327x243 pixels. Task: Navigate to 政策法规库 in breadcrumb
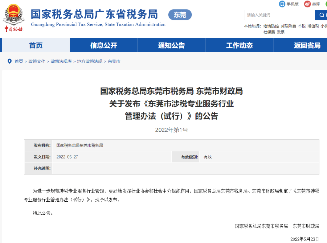click(61, 61)
